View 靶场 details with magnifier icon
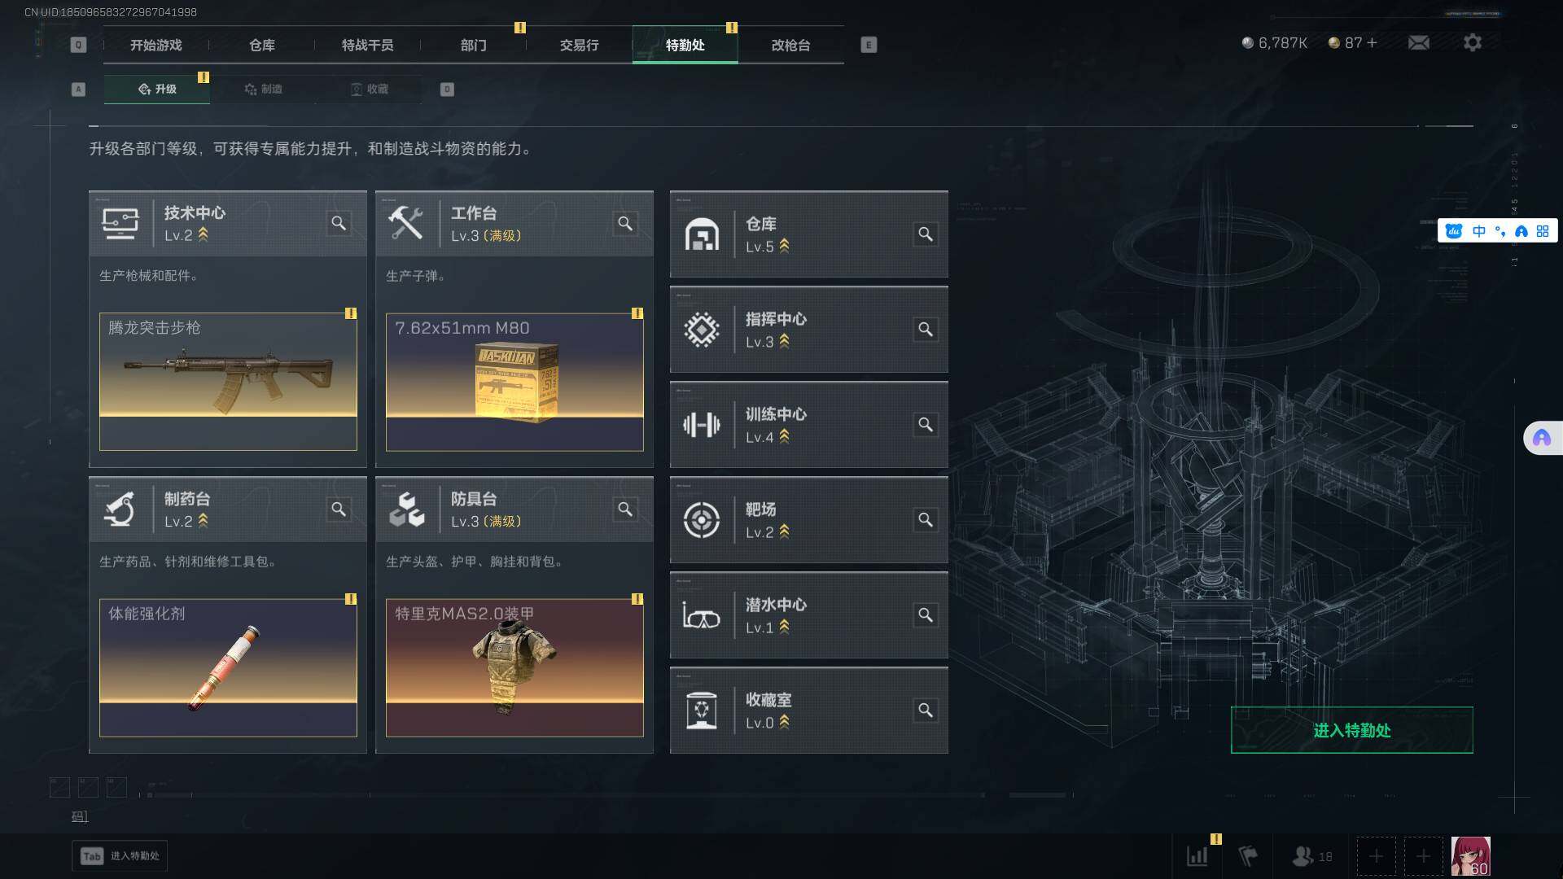The height and width of the screenshot is (879, 1563). [x=926, y=520]
